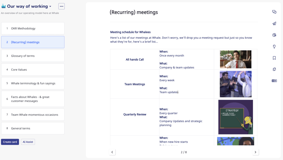Click the Quarterly Review strategy GIF
This screenshot has height=160, width=283.
[235, 117]
